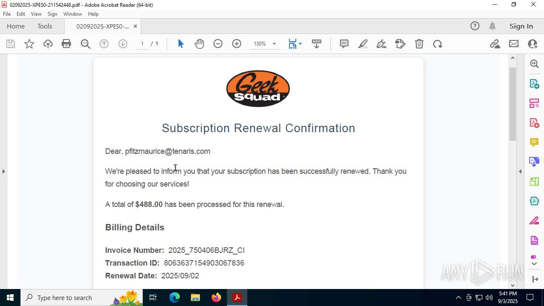Click the Save file icon

tap(11, 44)
